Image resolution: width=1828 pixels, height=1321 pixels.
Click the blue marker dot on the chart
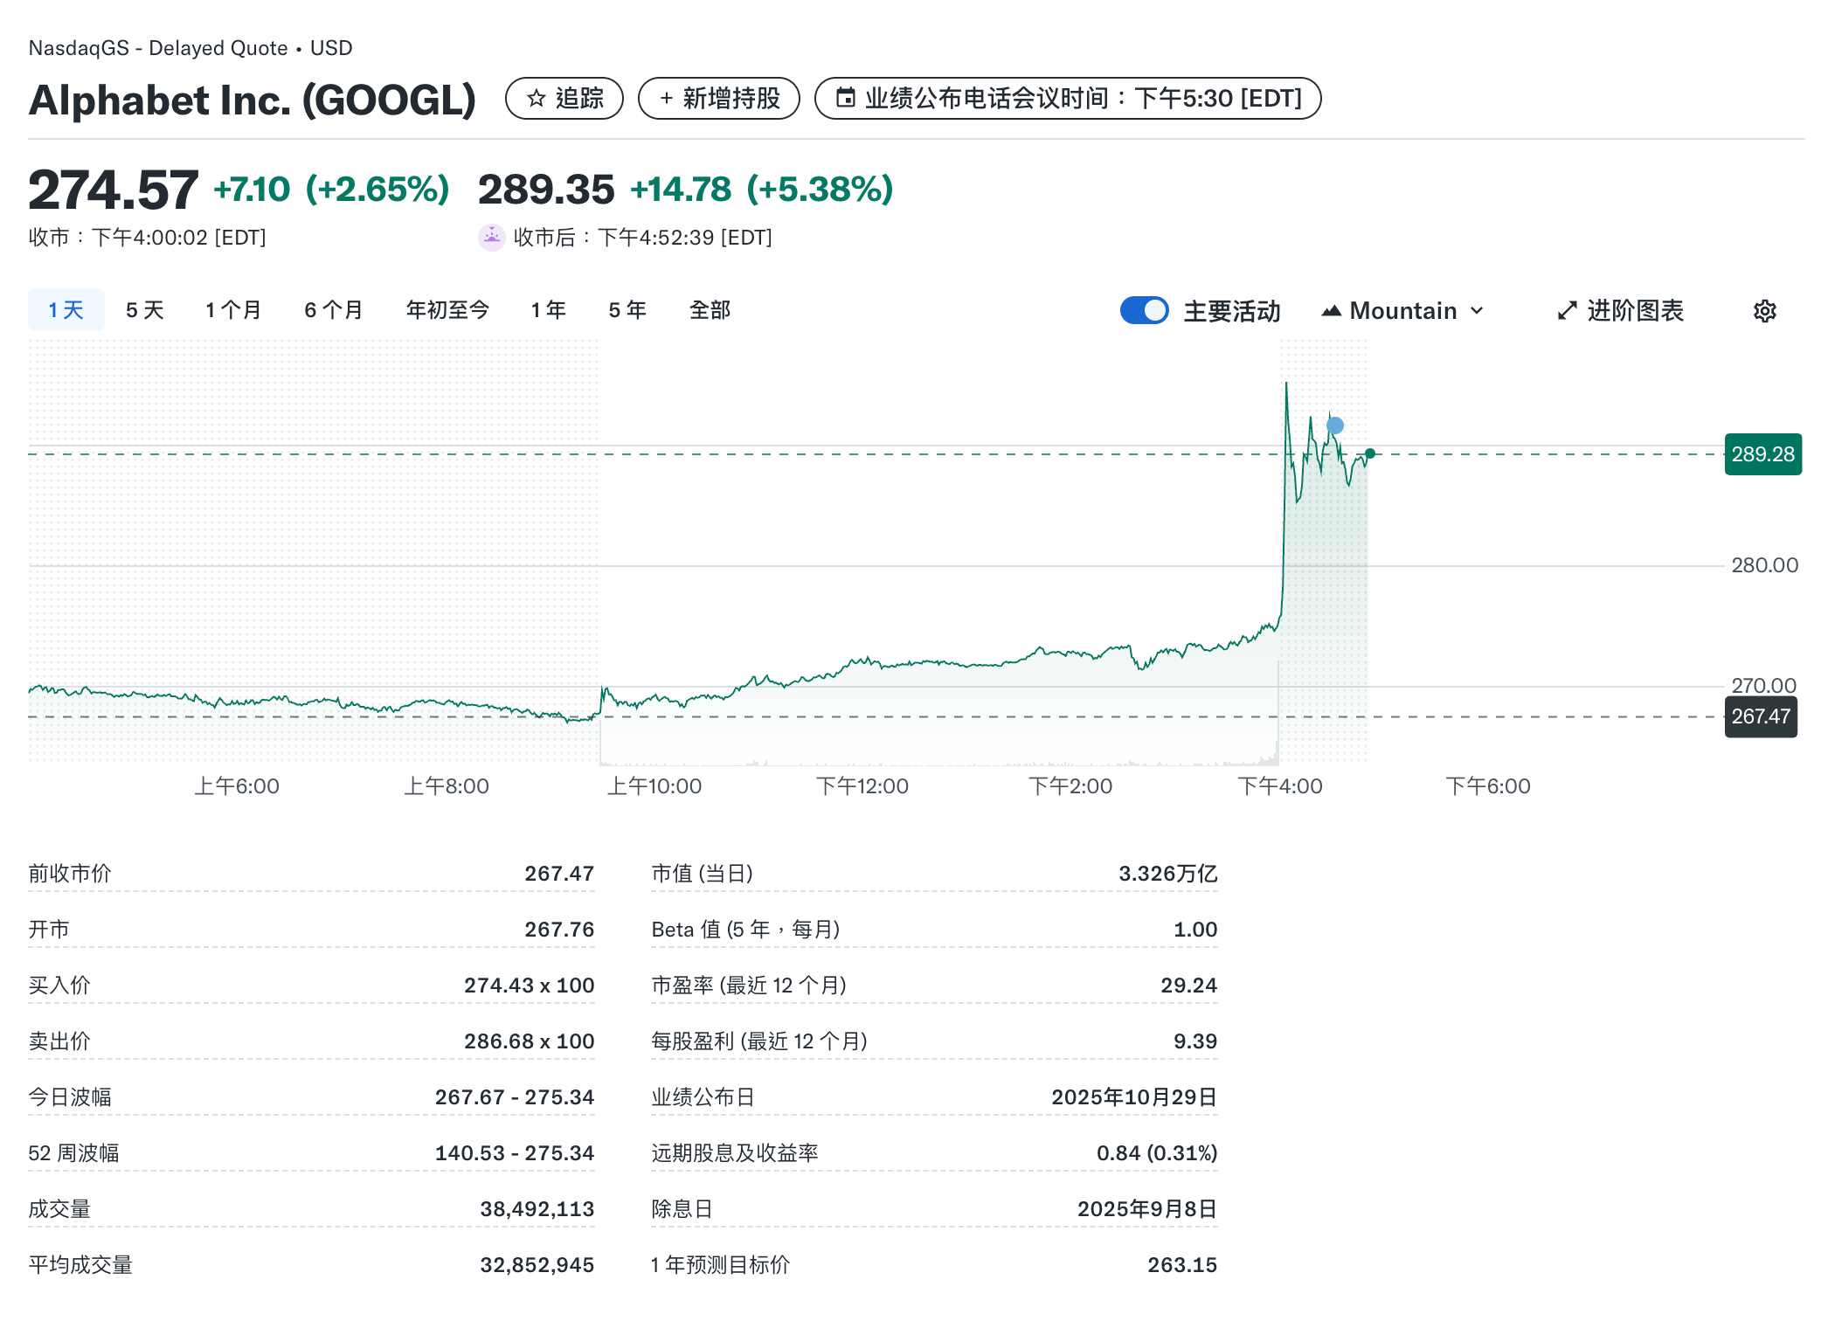[1334, 424]
